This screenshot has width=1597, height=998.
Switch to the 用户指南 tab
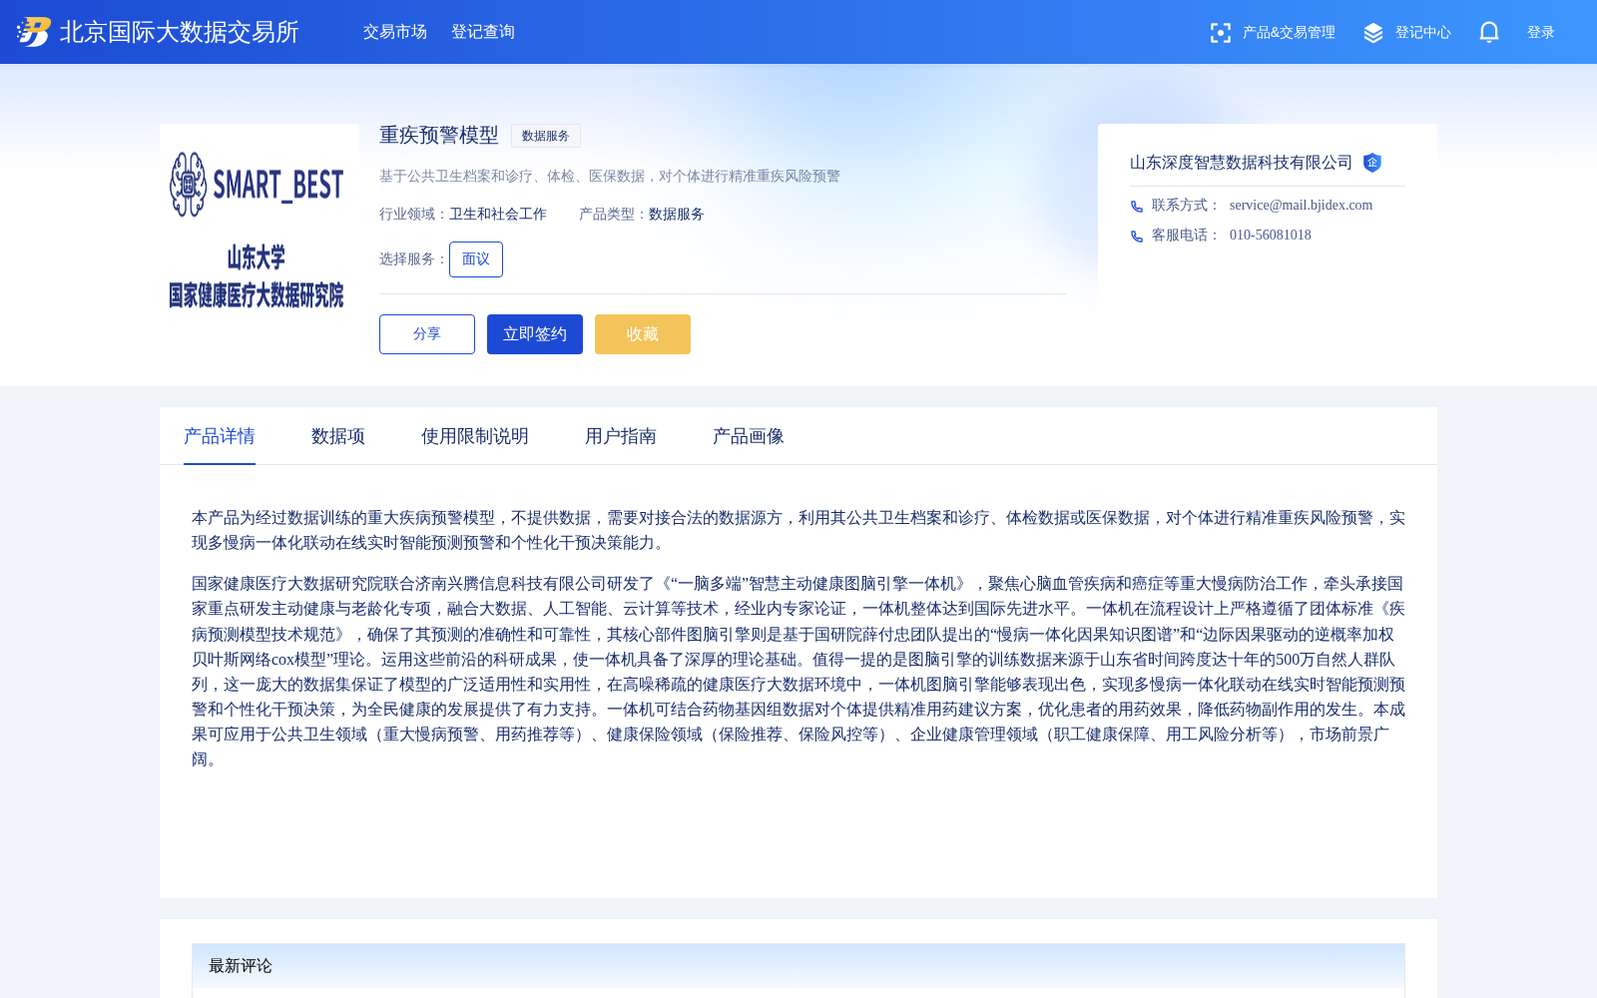point(621,436)
